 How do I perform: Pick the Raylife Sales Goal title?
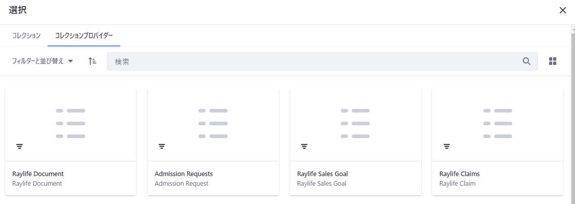coord(322,174)
